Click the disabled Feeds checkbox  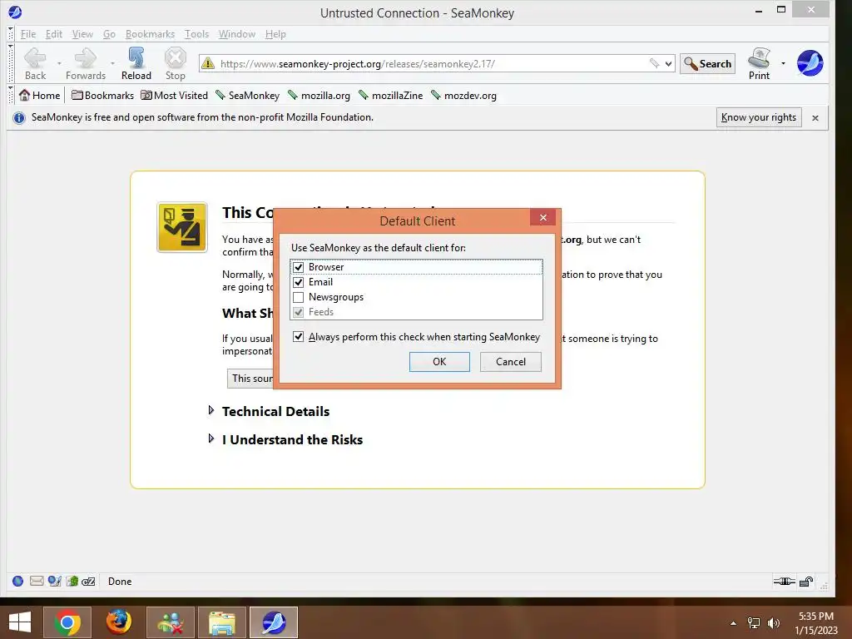pos(299,313)
